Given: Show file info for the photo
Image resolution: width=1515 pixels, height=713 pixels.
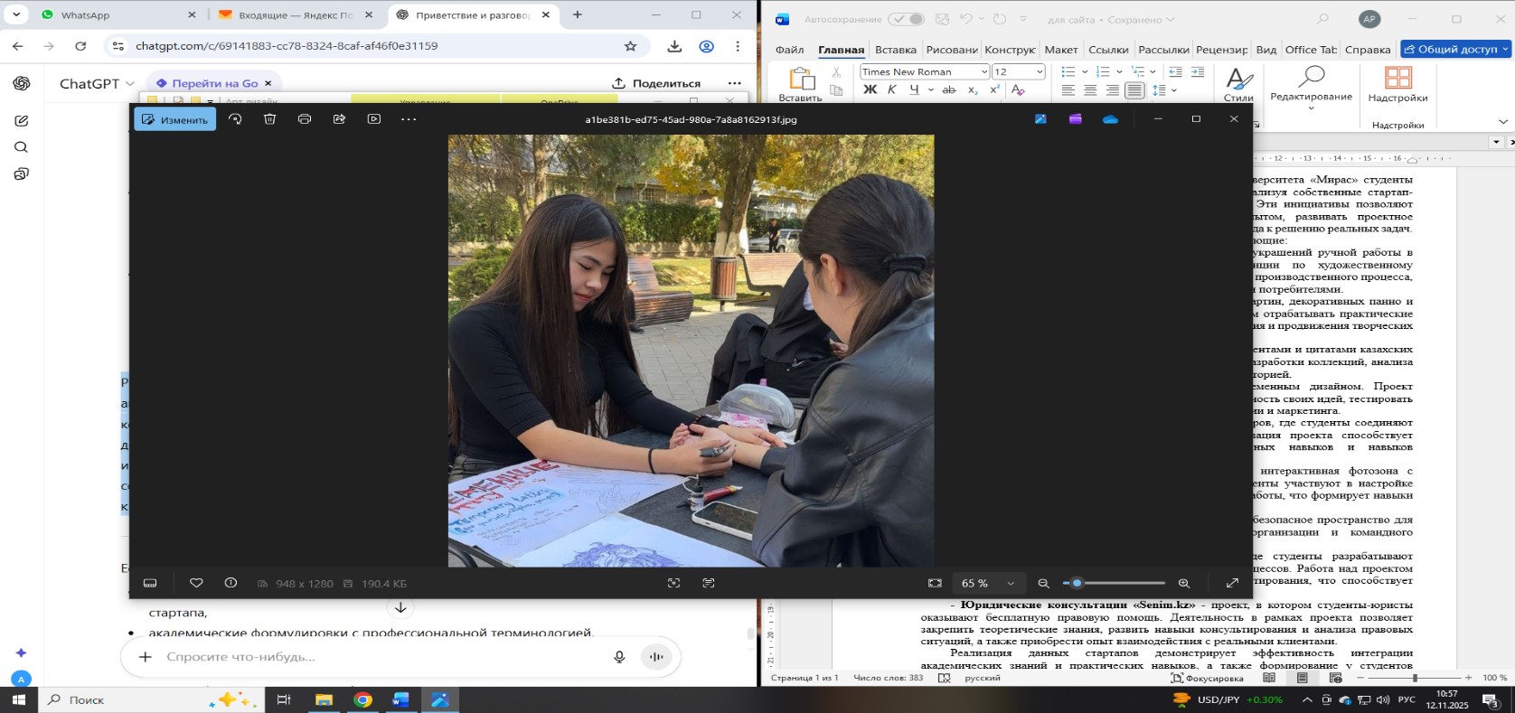Looking at the screenshot, I should point(231,584).
